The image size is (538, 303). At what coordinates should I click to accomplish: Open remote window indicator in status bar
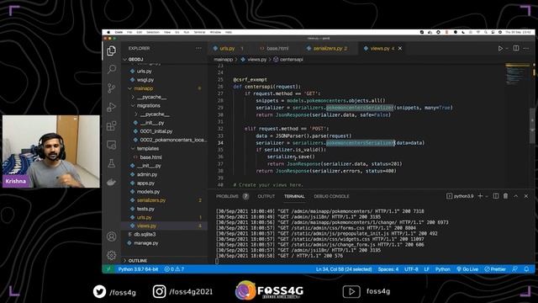click(x=108, y=269)
